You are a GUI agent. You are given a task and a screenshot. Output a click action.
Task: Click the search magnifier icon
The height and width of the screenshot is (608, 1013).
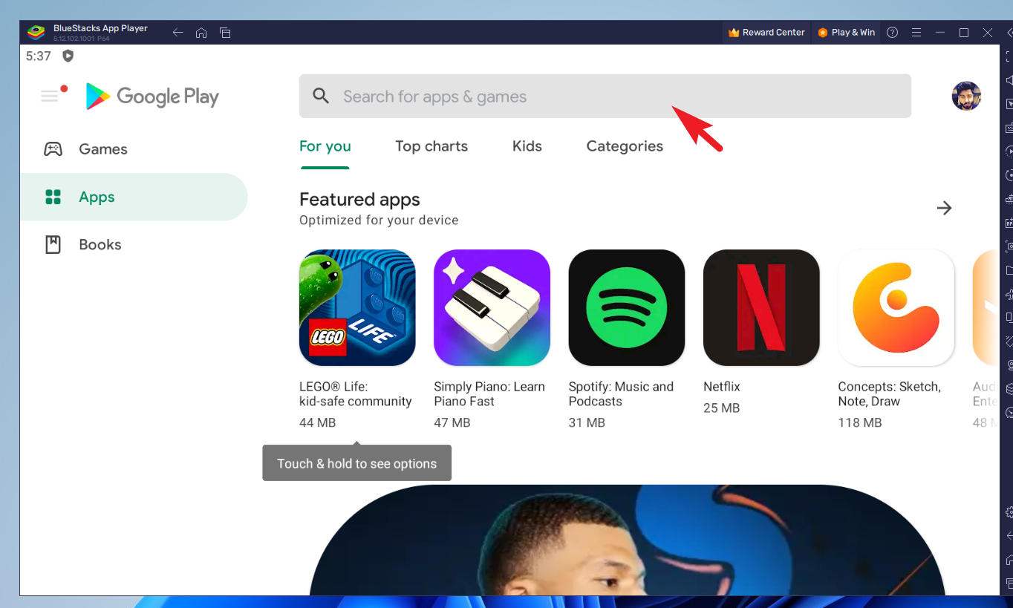coord(321,96)
